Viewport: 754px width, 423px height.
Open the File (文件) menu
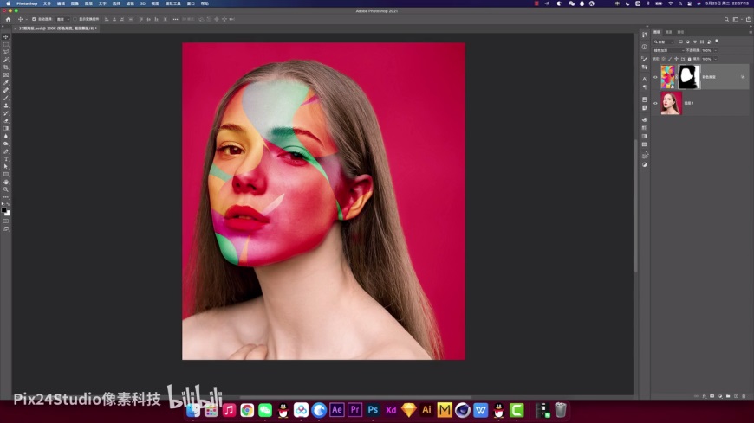pos(47,3)
